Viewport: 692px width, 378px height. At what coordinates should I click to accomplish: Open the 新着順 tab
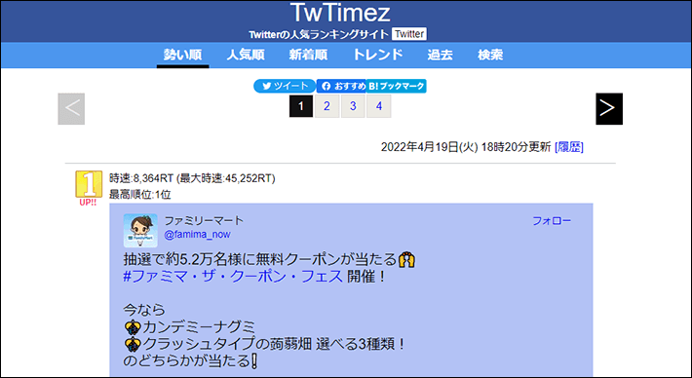coord(308,55)
